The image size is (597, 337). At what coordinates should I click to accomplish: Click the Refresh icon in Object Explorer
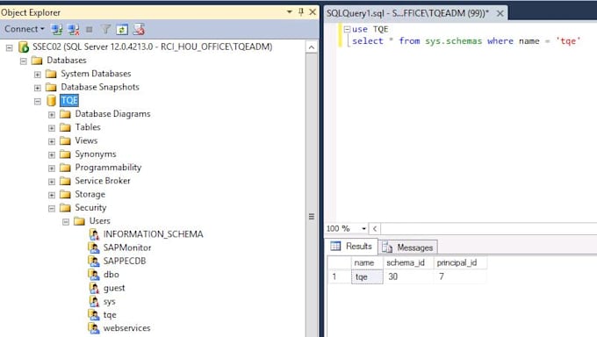tap(122, 29)
